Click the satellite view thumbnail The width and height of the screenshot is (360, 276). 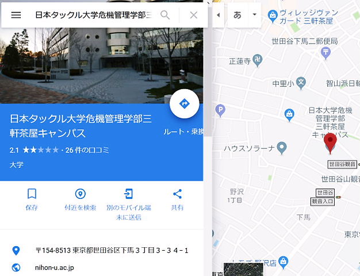pyautogui.click(x=243, y=270)
